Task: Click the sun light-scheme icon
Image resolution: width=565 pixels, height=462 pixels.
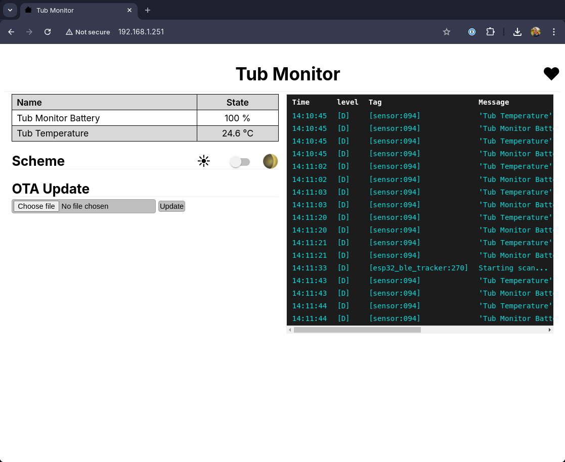Action: coord(204,161)
